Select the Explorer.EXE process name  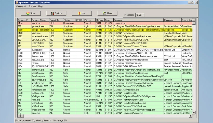coord(37,93)
